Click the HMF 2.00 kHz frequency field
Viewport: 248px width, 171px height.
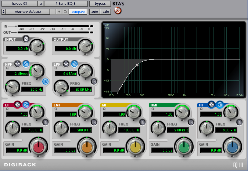[x=178, y=130]
